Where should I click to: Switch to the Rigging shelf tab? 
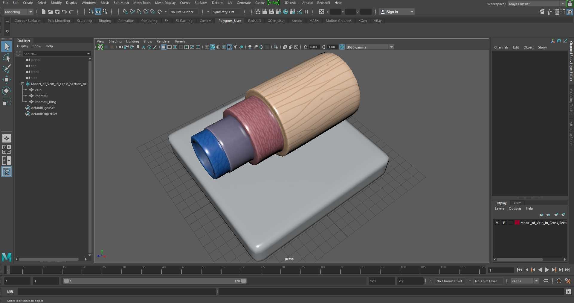pos(105,21)
